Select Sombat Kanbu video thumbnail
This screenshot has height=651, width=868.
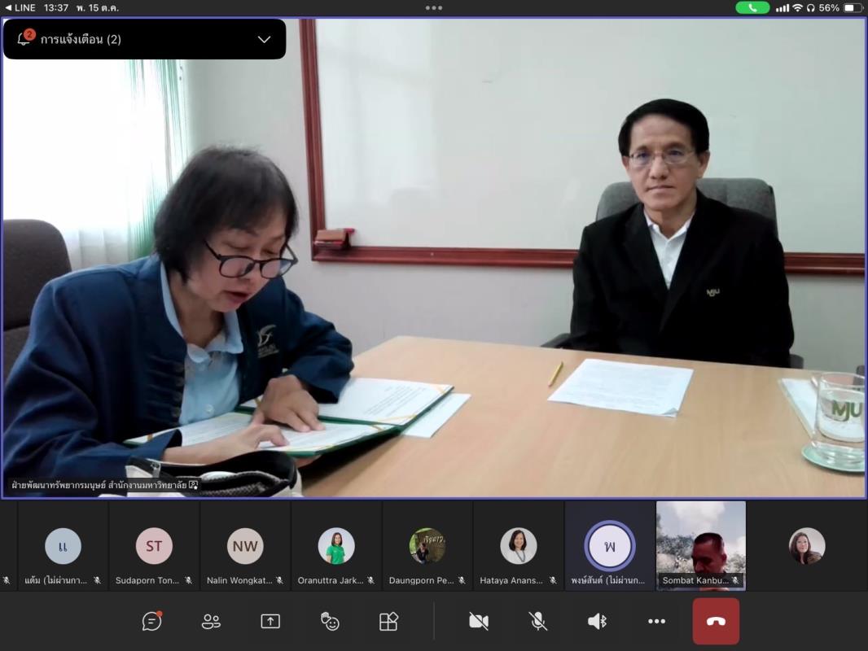tap(701, 544)
